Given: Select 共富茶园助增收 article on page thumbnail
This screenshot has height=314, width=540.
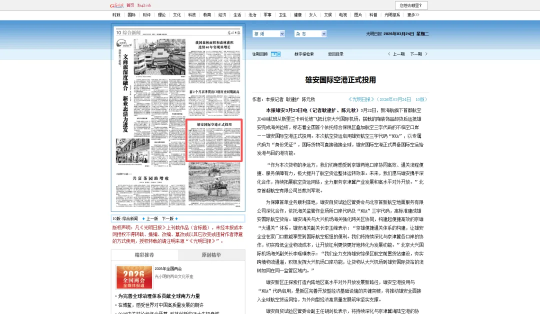Looking at the screenshot, I should coord(150,178).
